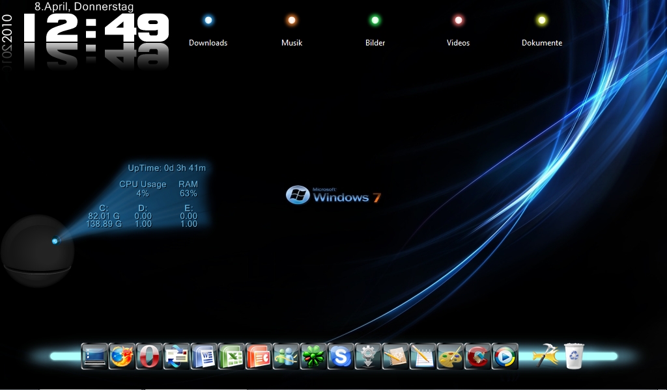
Task: Click the gear with download arrow icon
Action: click(368, 356)
